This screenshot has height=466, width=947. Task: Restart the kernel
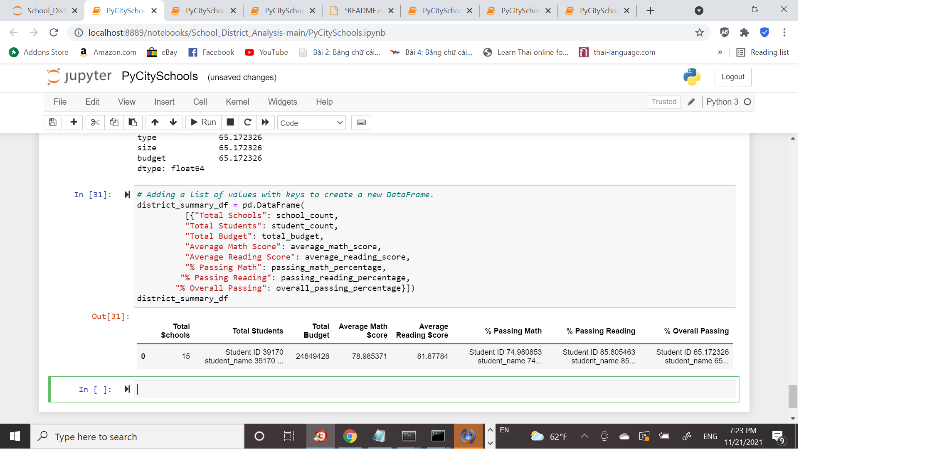[248, 122]
